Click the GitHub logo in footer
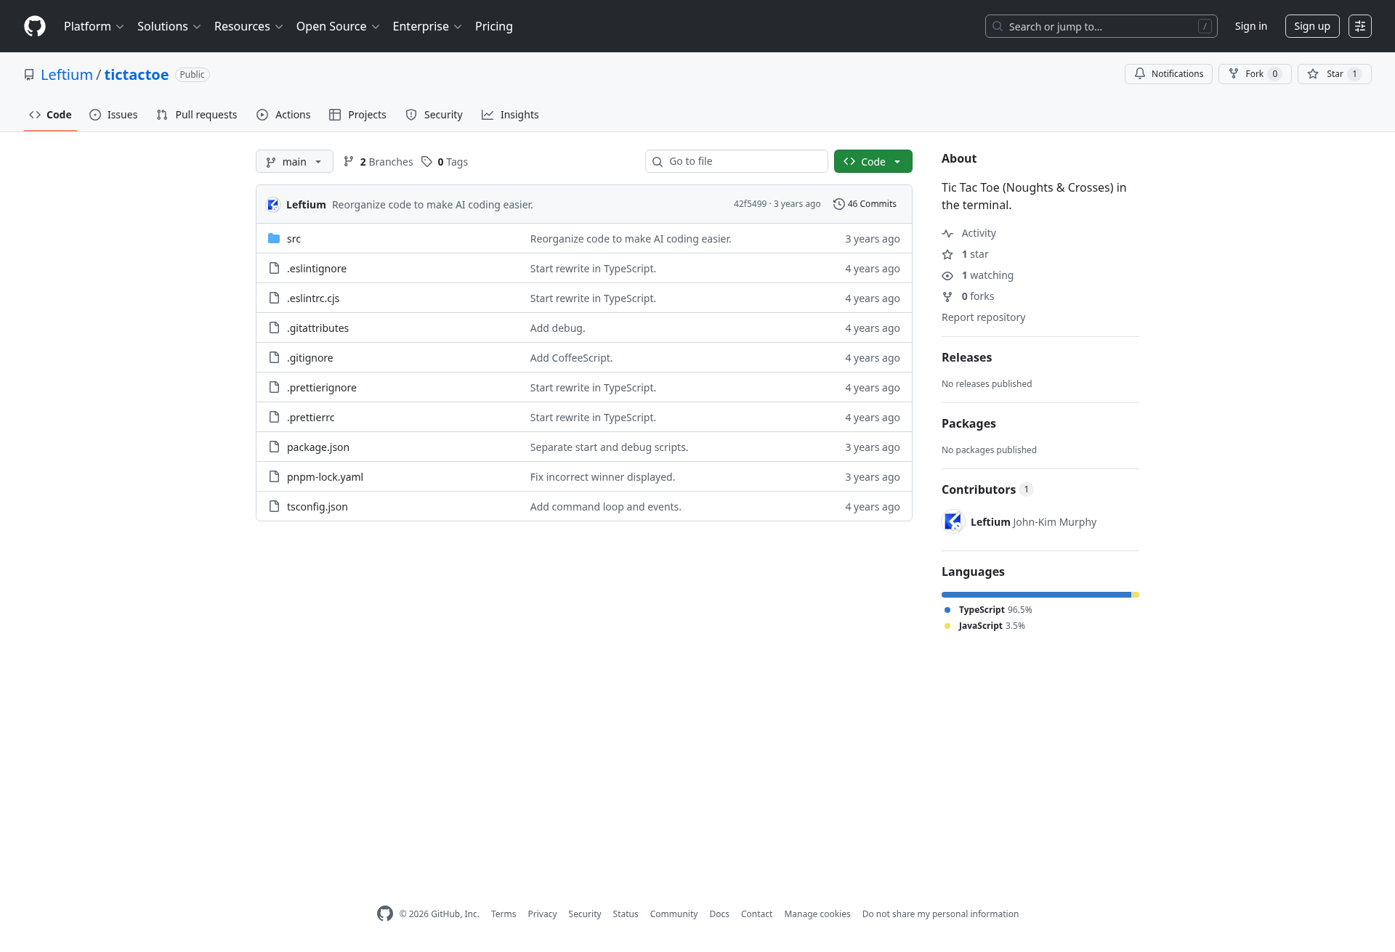The width and height of the screenshot is (1395, 952). pos(385,914)
